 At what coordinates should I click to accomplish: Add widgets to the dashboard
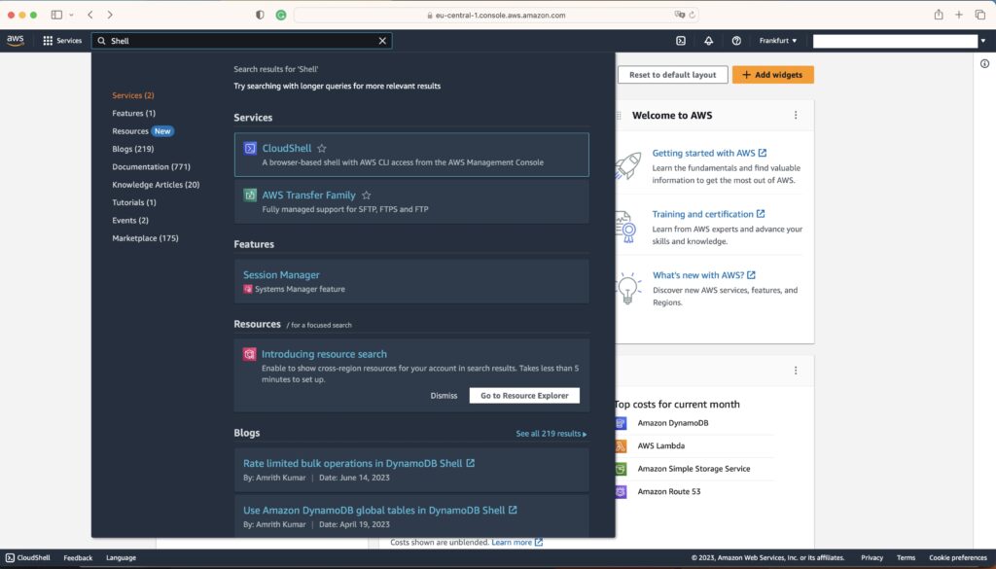[x=772, y=74]
